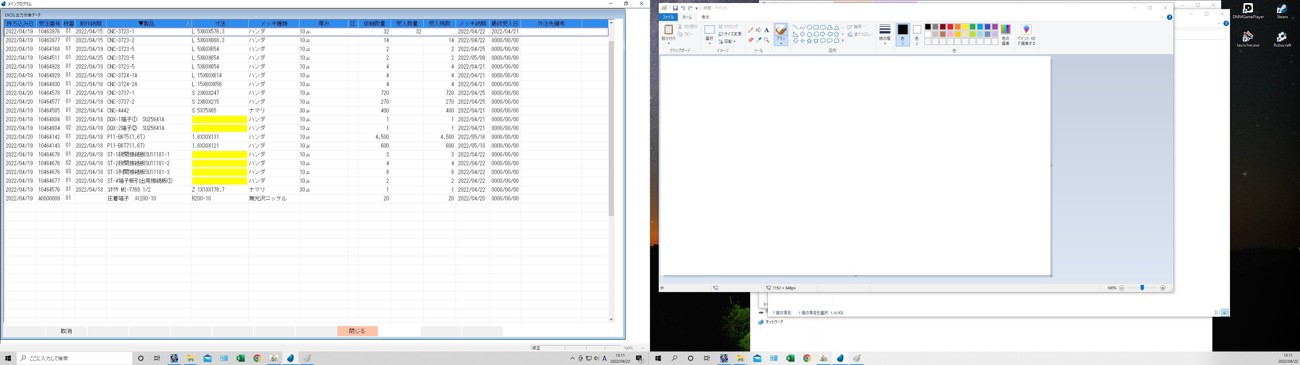Pick the red color swatch
The width and height of the screenshot is (1300, 365).
pyautogui.click(x=950, y=27)
